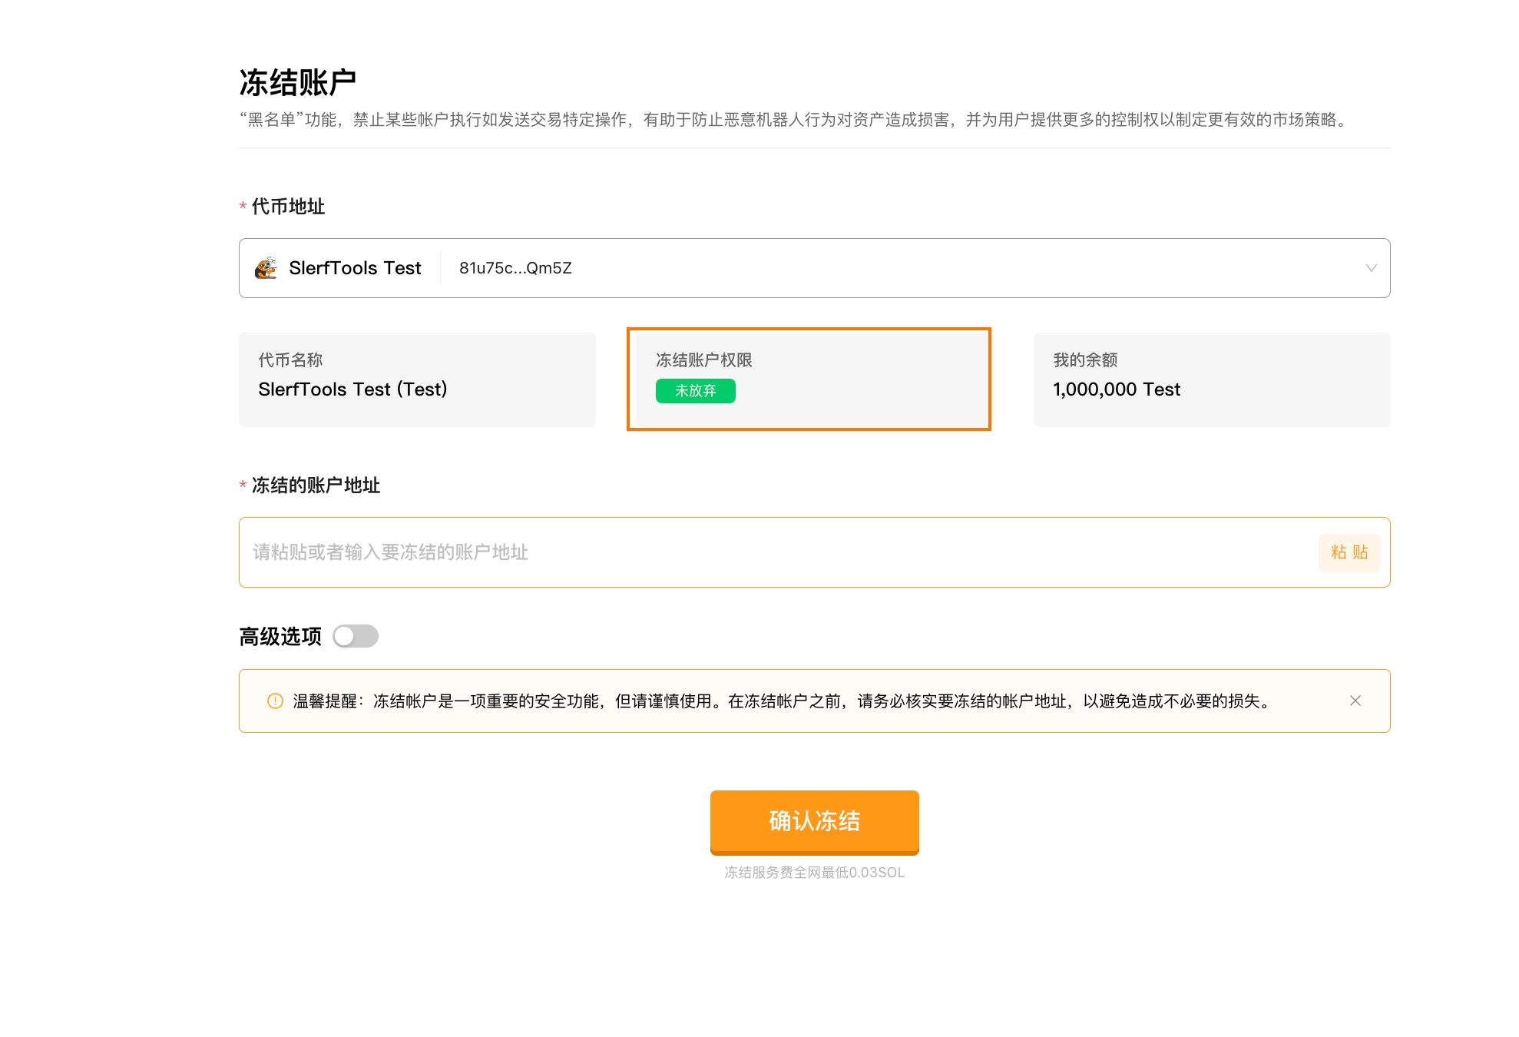This screenshot has width=1519, height=1037.
Task: Click the orange exclamation warning icon
Action: [x=275, y=701]
